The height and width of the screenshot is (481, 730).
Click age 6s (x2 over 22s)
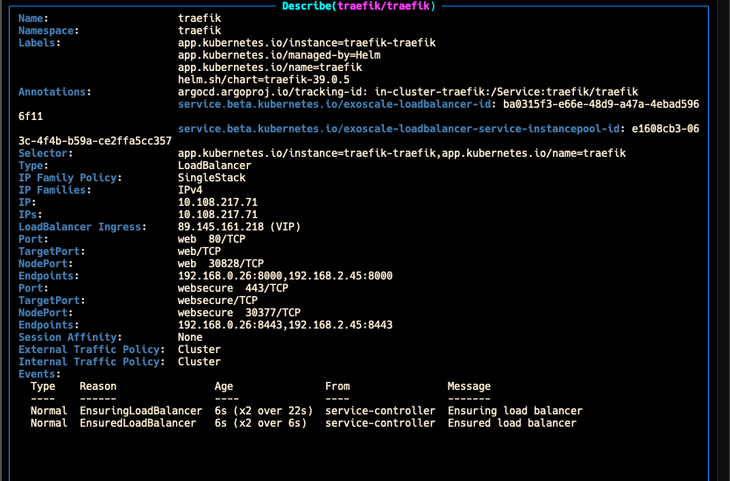264,411
